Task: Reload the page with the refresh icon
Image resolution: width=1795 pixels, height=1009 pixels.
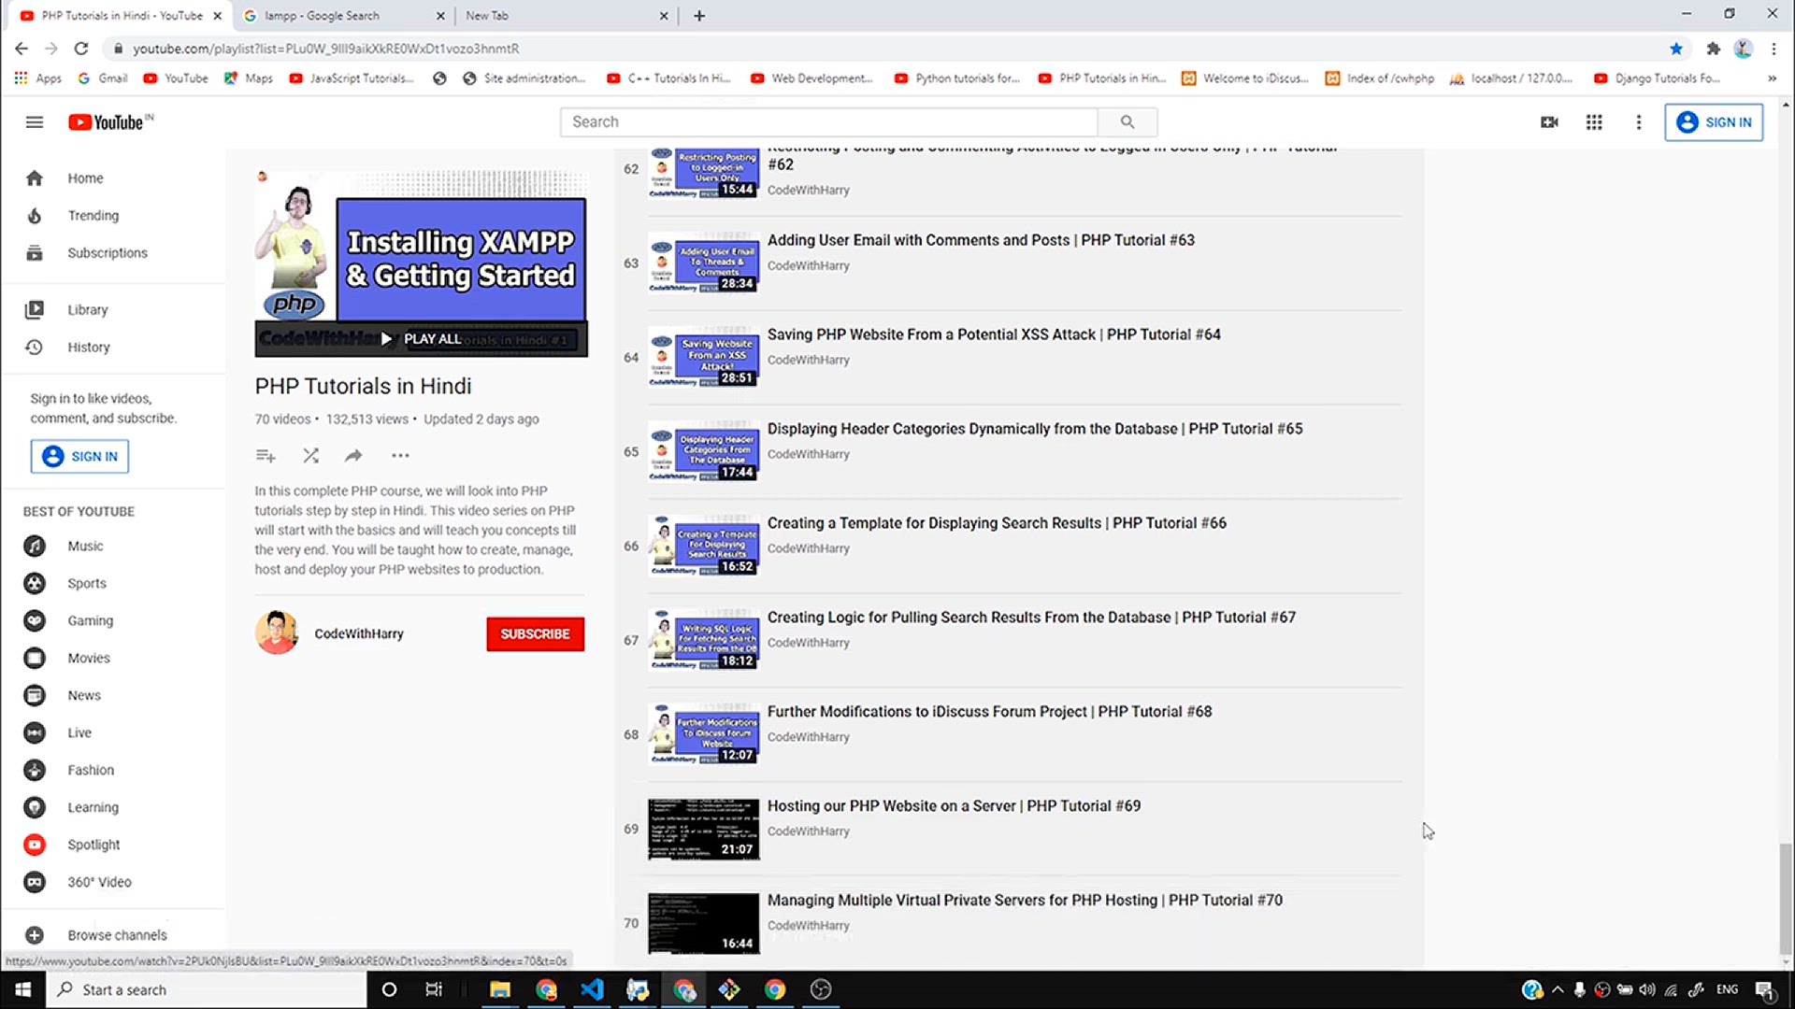Action: click(81, 49)
